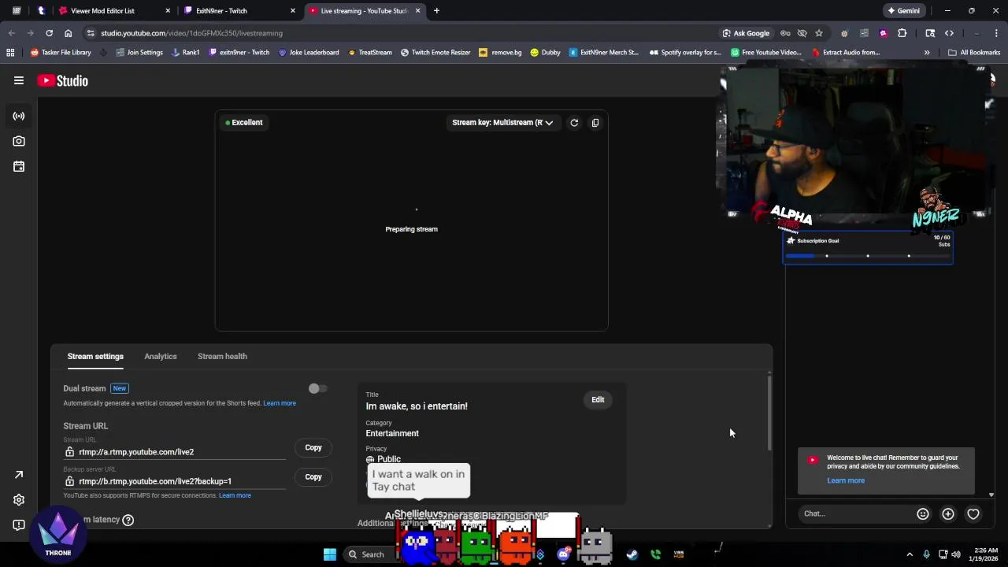
Task: Bookmark this page with the star icon
Action: pos(819,33)
